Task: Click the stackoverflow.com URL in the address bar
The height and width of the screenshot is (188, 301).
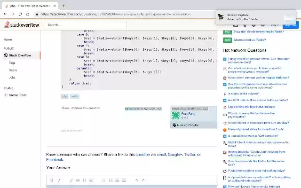Action: (x=116, y=14)
